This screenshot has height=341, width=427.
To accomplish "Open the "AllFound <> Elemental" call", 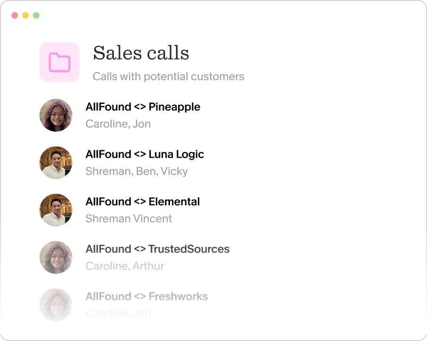I will (143, 201).
